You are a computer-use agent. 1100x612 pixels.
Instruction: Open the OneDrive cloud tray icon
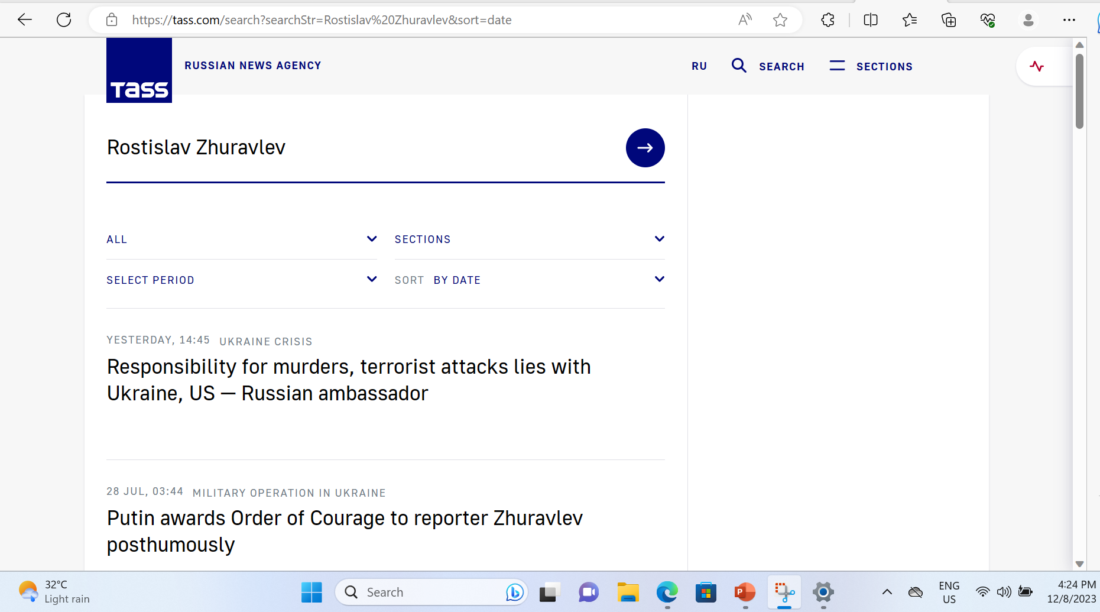916,592
